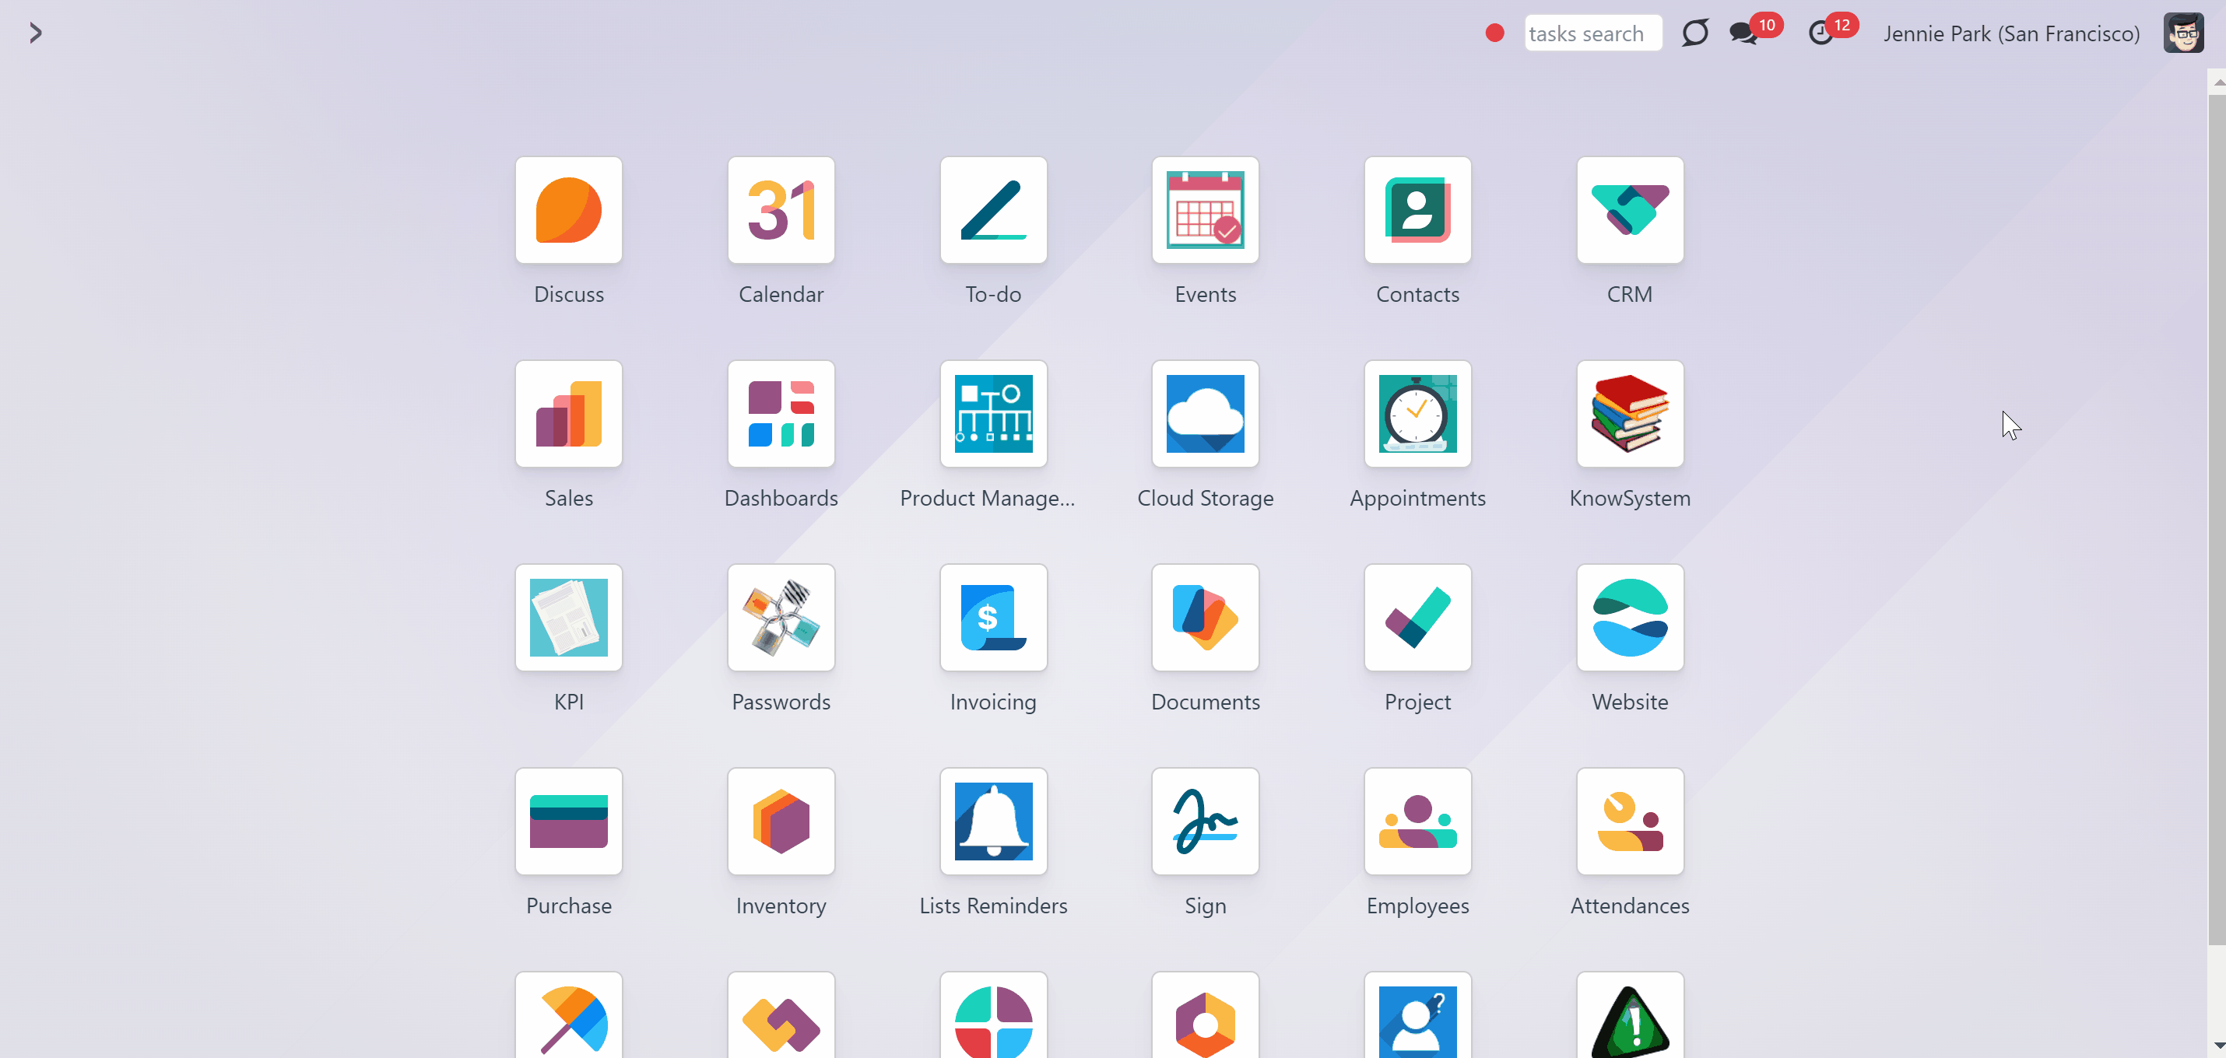
Task: Launch the KPI app
Action: [x=569, y=618]
